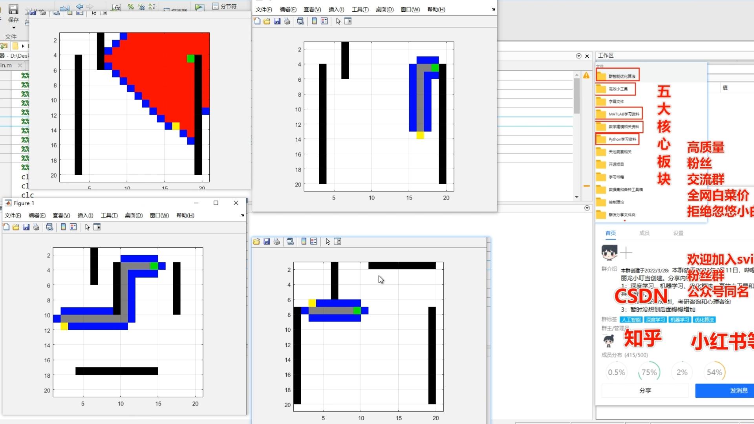
Task: Click dock arrow at Figure 1 menu bar end
Action: tap(242, 215)
